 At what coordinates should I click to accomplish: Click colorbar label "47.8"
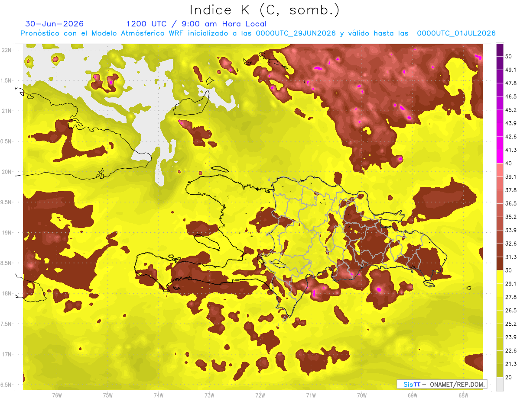click(511, 83)
